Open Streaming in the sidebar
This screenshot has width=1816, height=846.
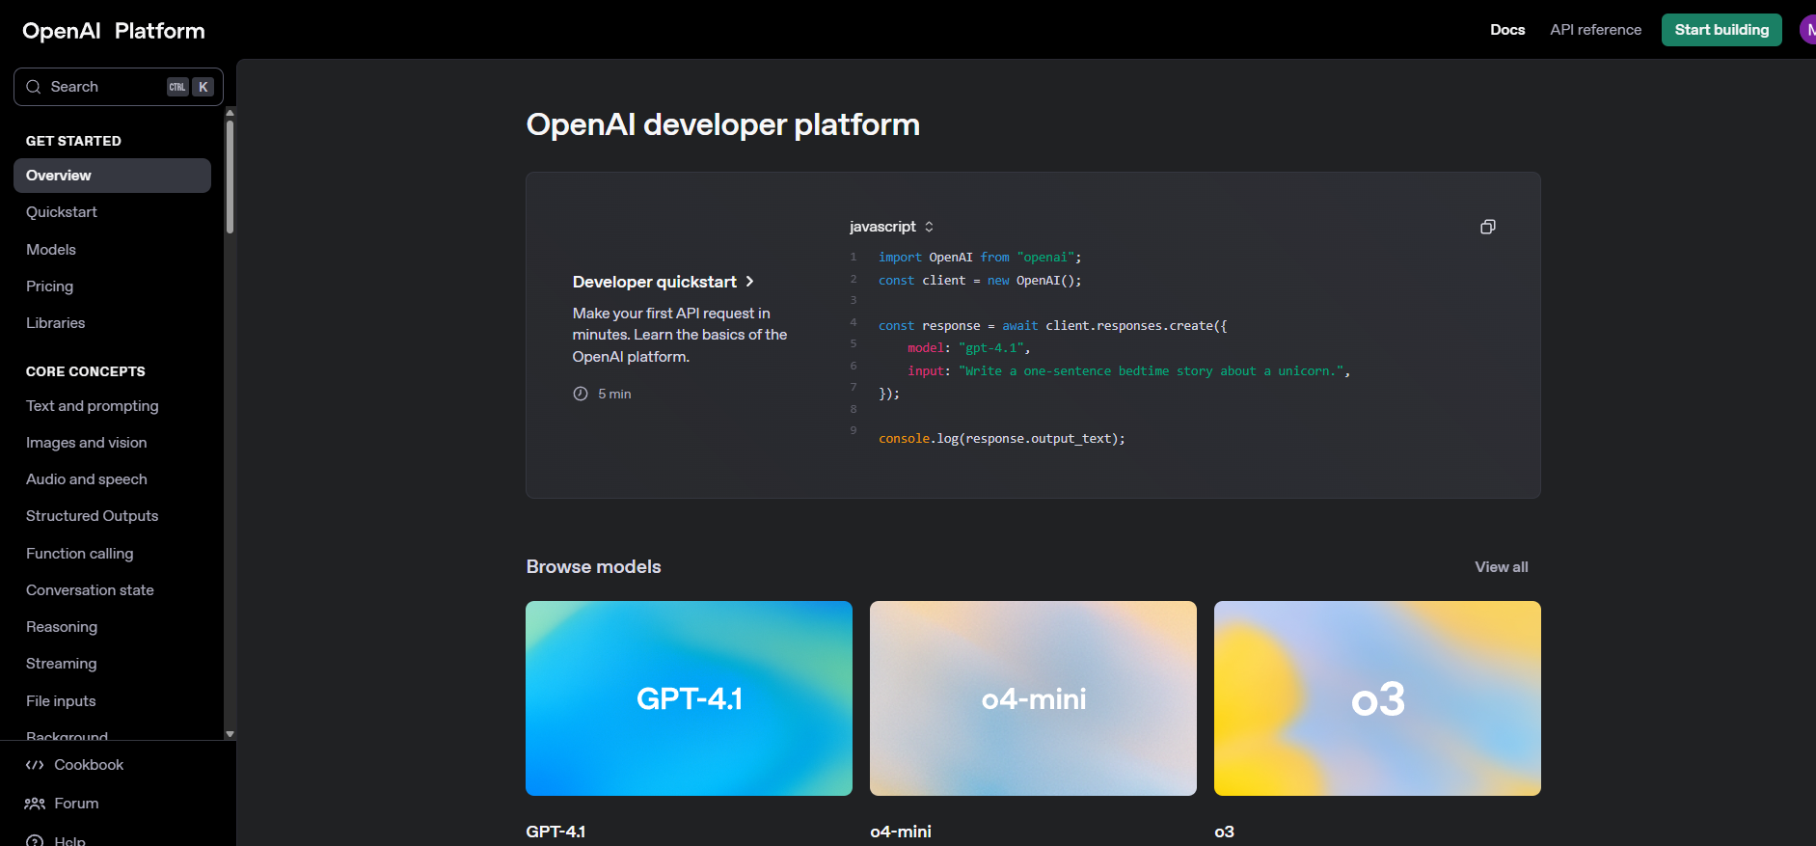coord(62,664)
